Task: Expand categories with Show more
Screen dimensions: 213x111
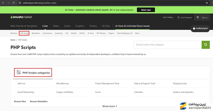Action: click(x=110, y=106)
